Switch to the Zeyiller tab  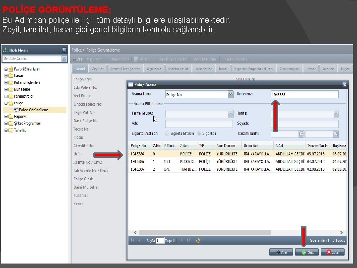click(x=98, y=68)
